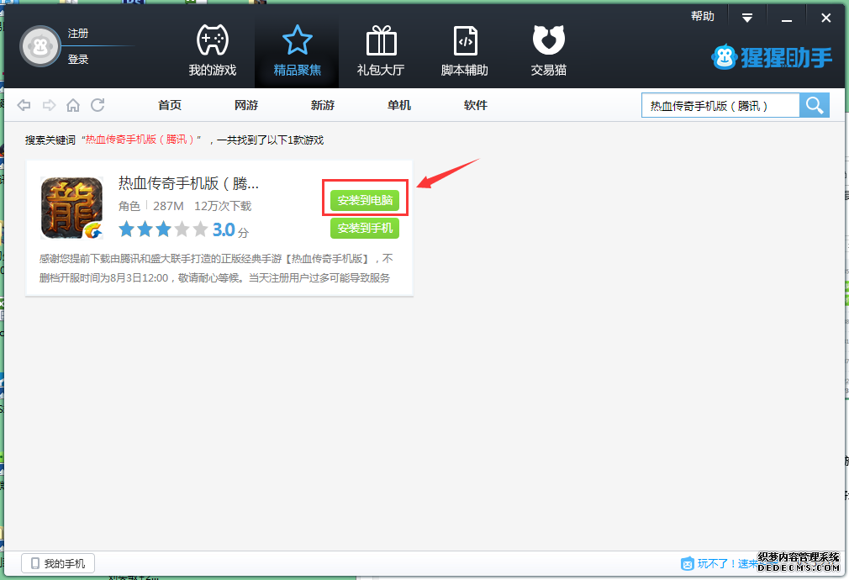
Task: Switch to the 单机 tab
Action: [x=399, y=105]
